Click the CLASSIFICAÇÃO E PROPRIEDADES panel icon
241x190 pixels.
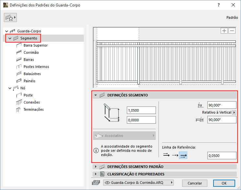point(102,174)
